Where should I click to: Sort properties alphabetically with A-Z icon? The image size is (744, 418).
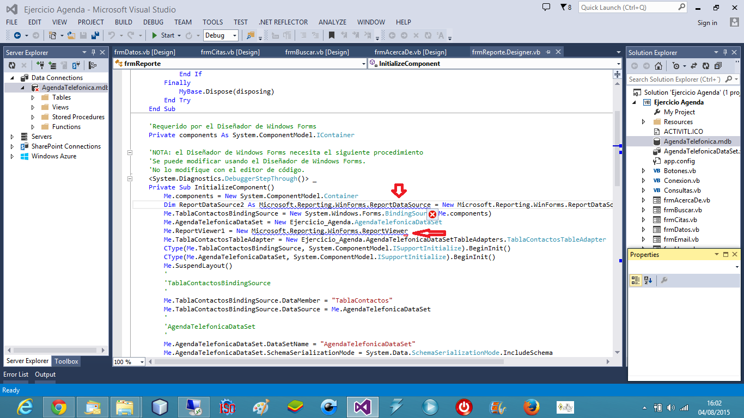click(648, 280)
